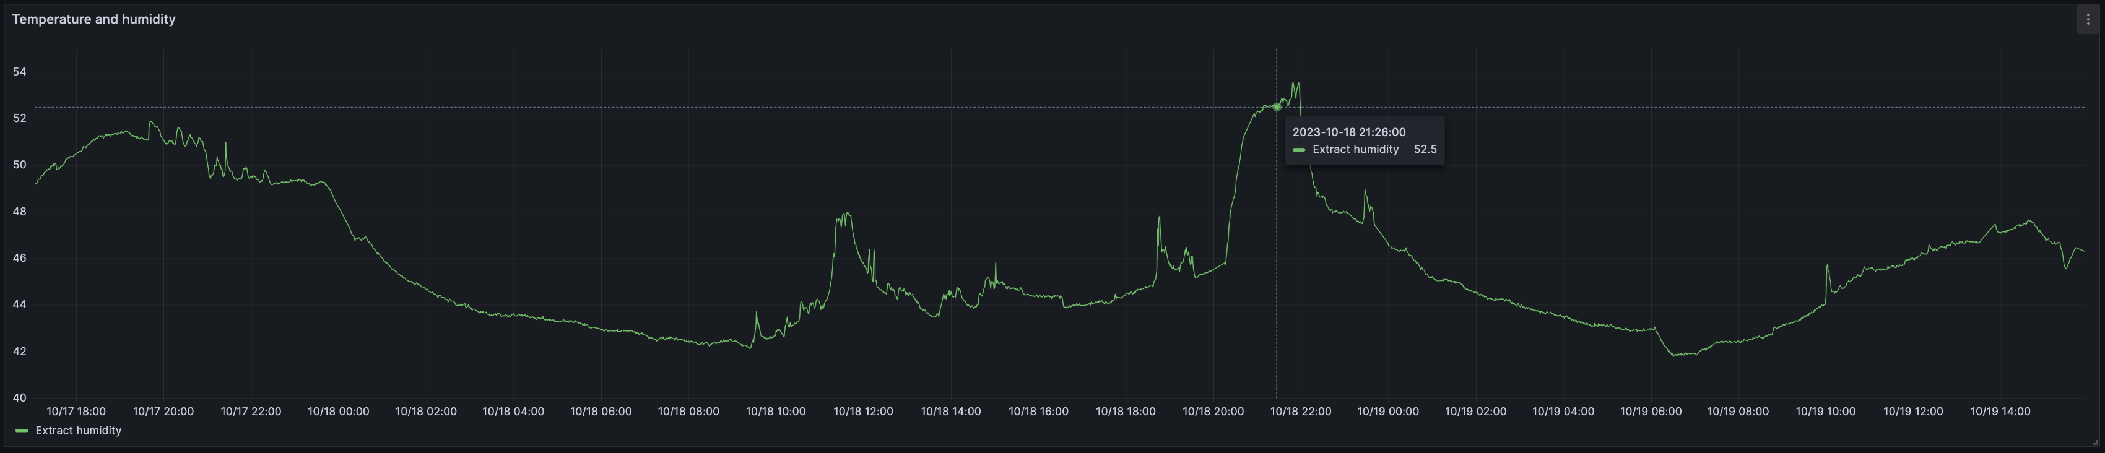Click the y-axis value 44
This screenshot has height=453, width=2105.
pos(20,304)
